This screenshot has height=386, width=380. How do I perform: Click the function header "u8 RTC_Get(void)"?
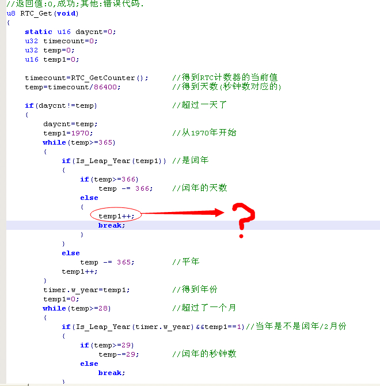point(43,13)
